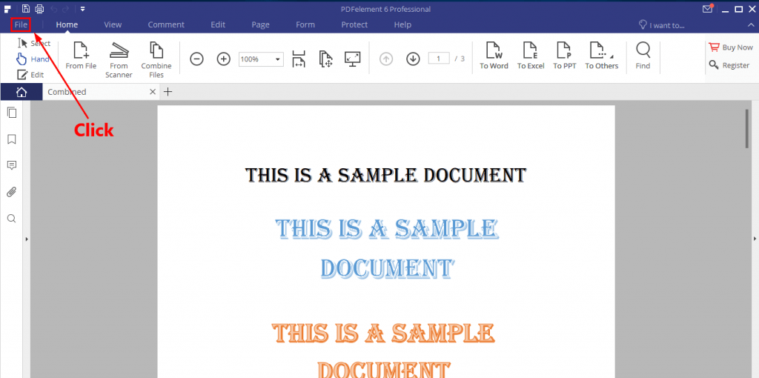
Task: Click the Save icon in title bar
Action: pos(26,9)
